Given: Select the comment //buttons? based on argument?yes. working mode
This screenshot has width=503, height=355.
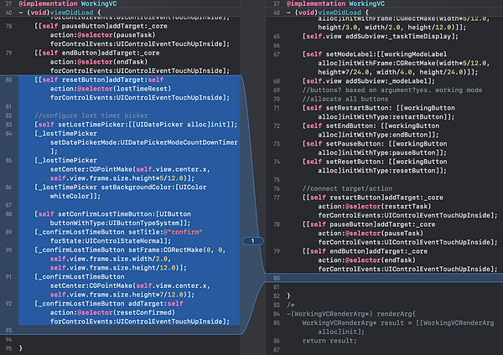Looking at the screenshot, I should tap(392, 90).
